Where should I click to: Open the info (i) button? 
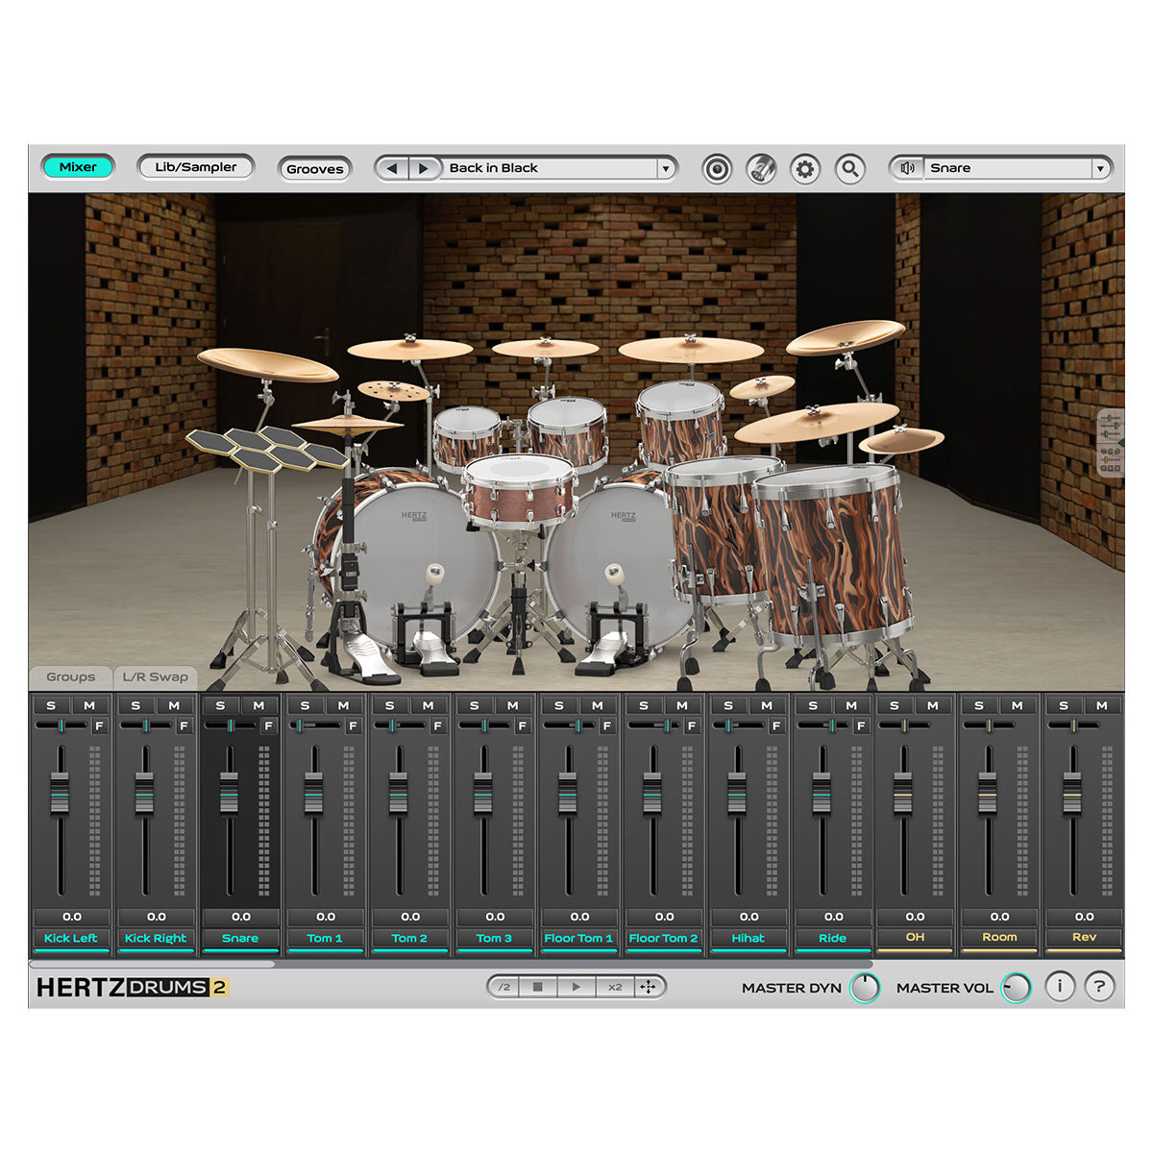click(1060, 986)
